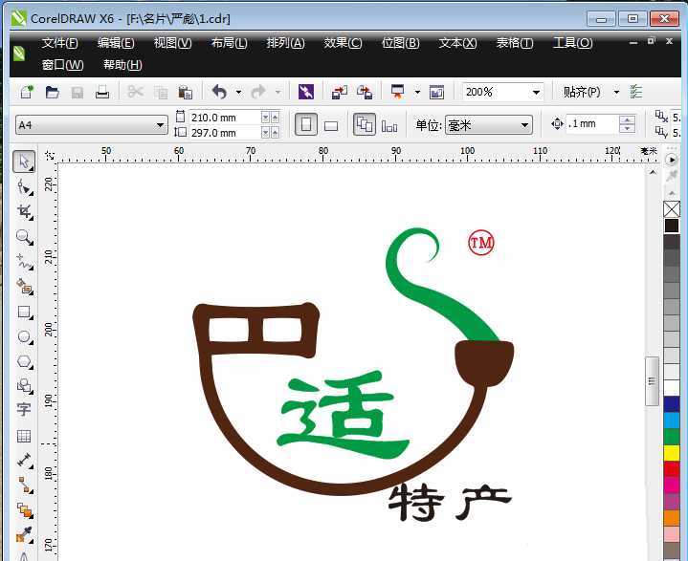Open the 效果(C) menu
The height and width of the screenshot is (561, 688).
click(x=343, y=43)
